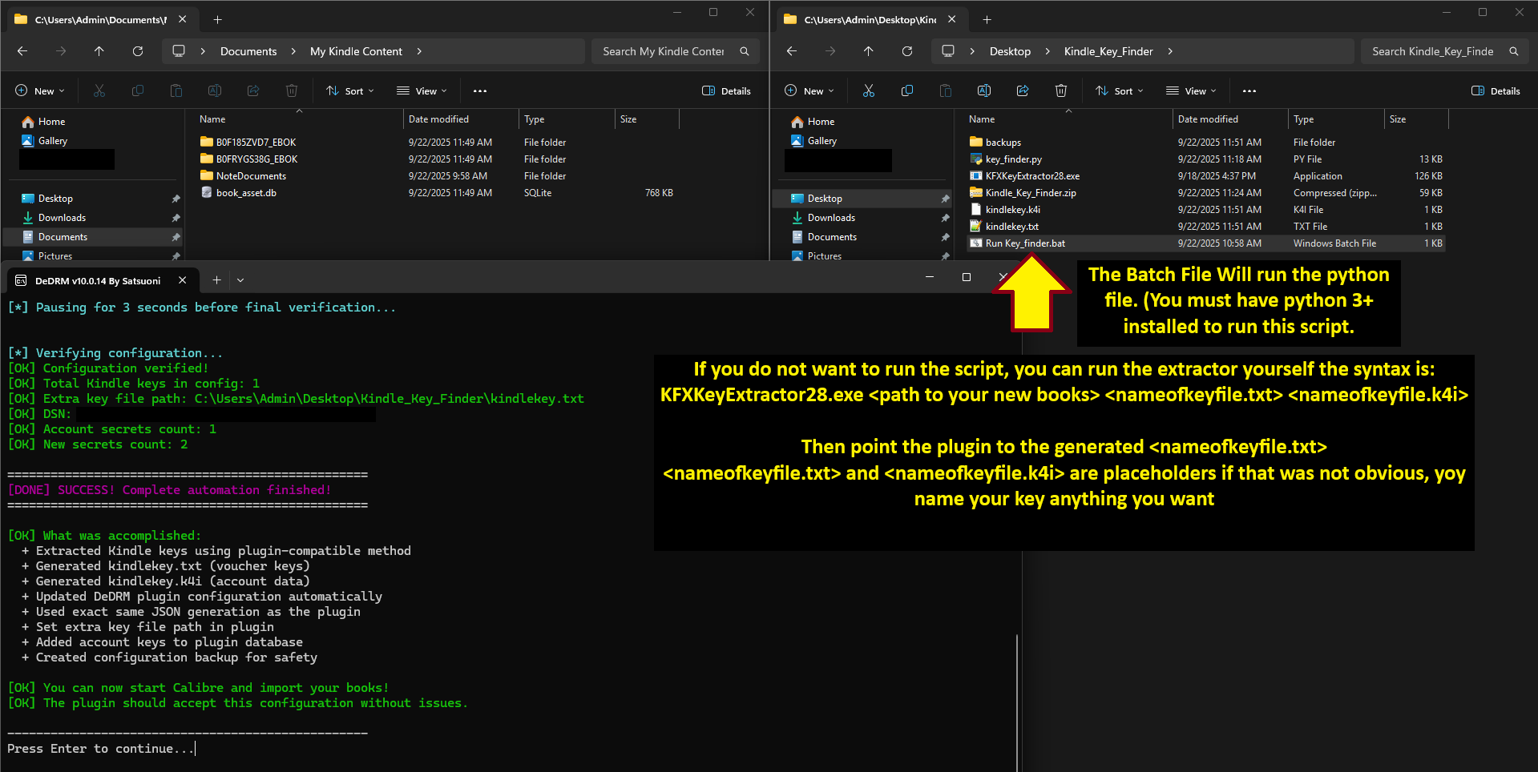Expand New menu in My Kindle Content window
This screenshot has width=1538, height=772.
[40, 91]
